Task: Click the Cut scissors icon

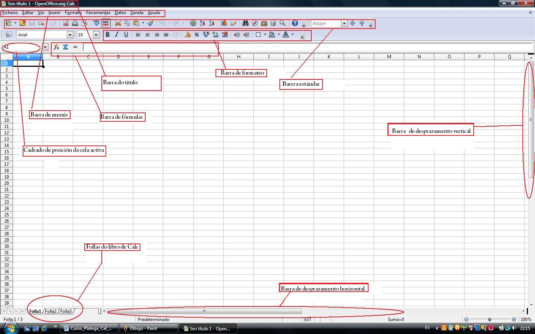Action: (118, 23)
